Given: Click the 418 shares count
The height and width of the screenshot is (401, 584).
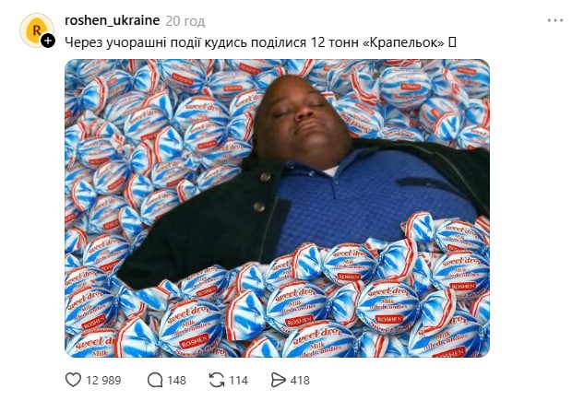Looking at the screenshot, I should [x=300, y=380].
